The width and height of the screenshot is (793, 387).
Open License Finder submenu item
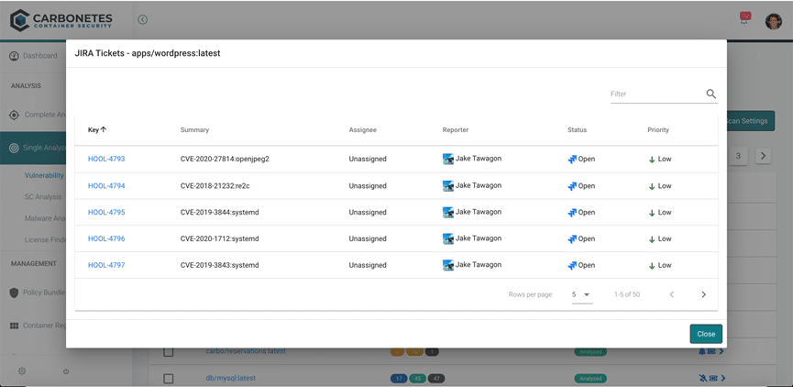(x=45, y=239)
